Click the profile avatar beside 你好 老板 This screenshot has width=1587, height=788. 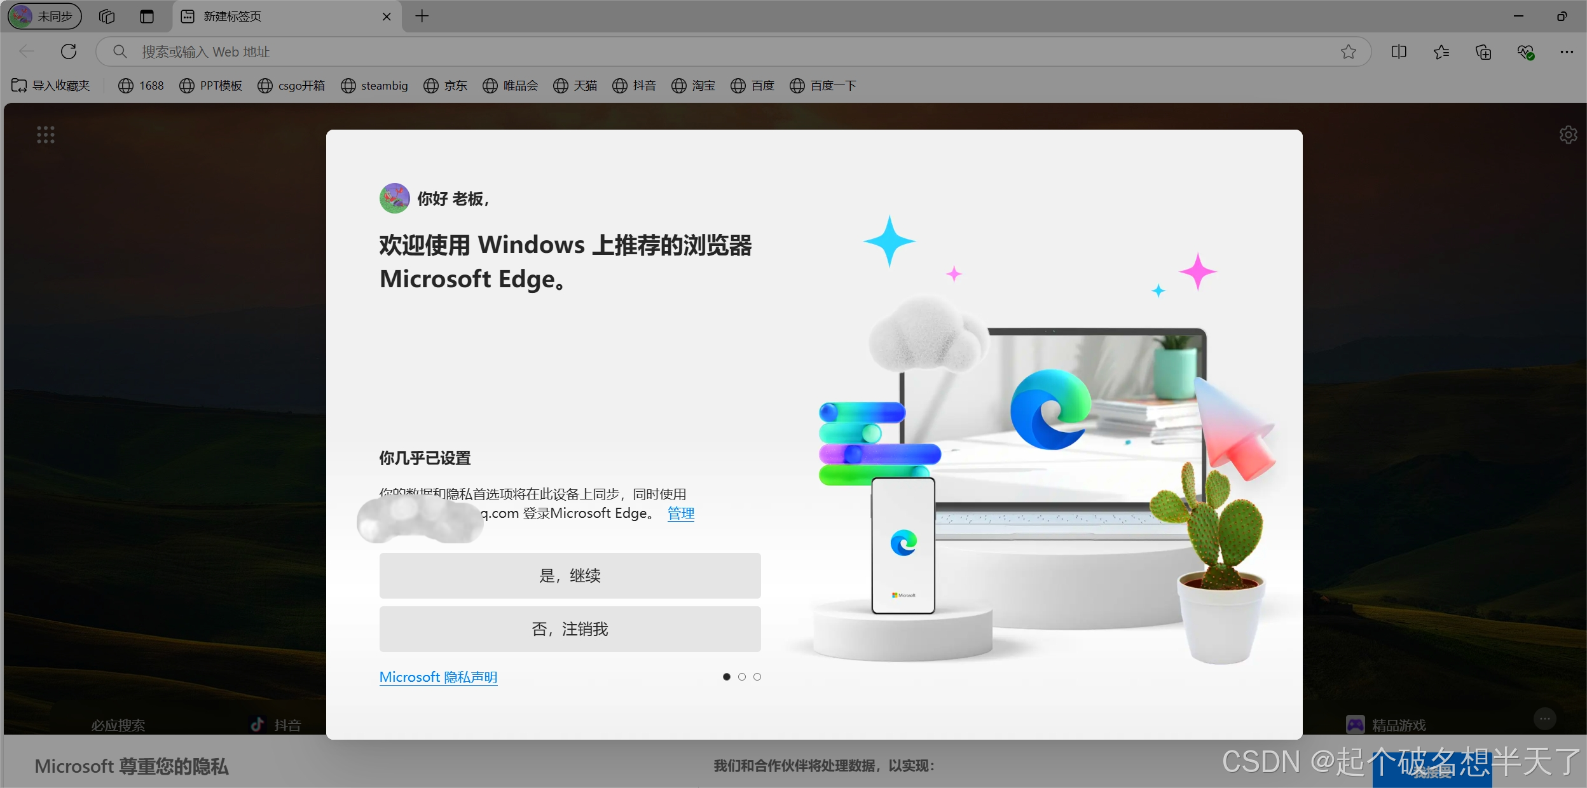tap(395, 198)
